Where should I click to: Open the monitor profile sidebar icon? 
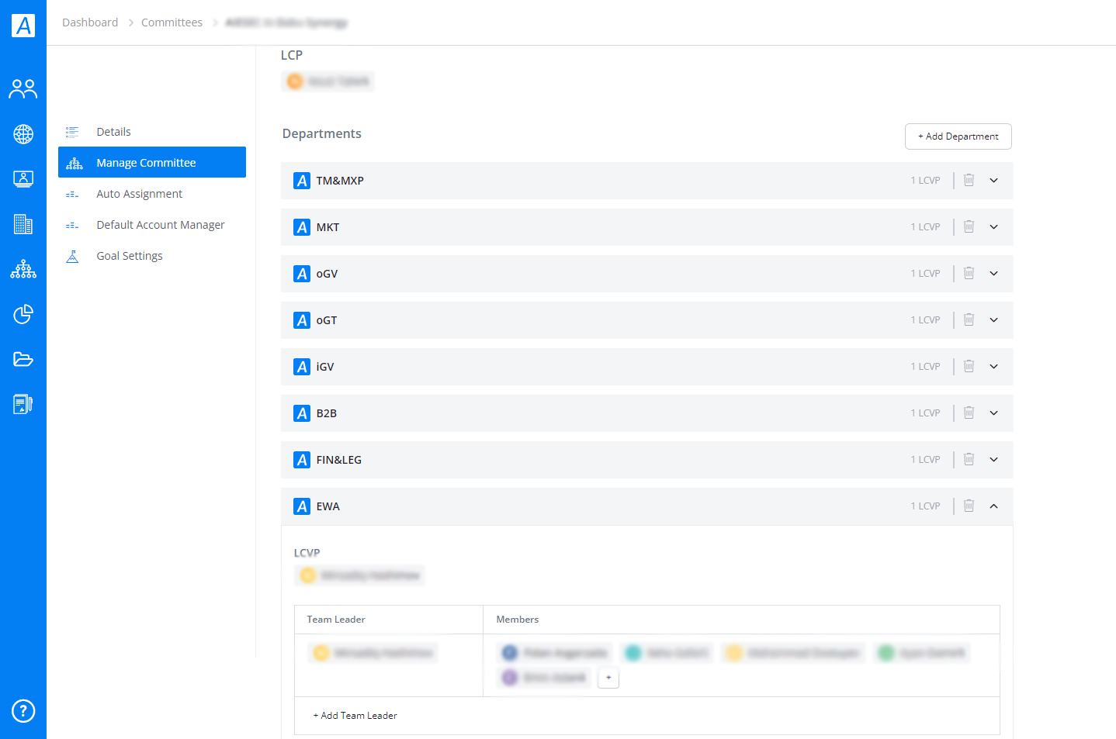pyautogui.click(x=23, y=179)
